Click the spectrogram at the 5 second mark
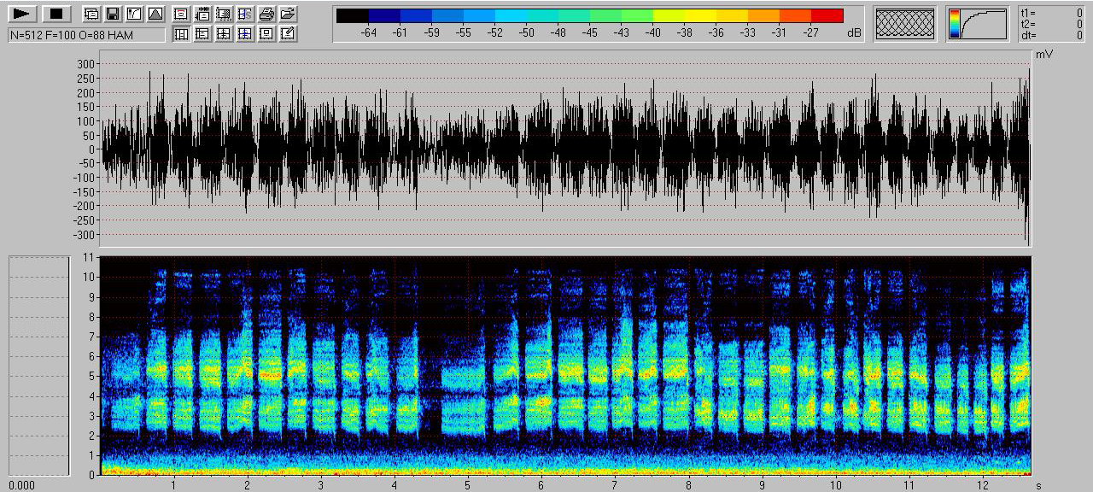The width and height of the screenshot is (1093, 492). click(467, 366)
